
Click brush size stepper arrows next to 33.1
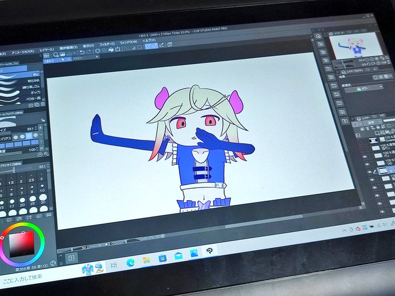35,128
